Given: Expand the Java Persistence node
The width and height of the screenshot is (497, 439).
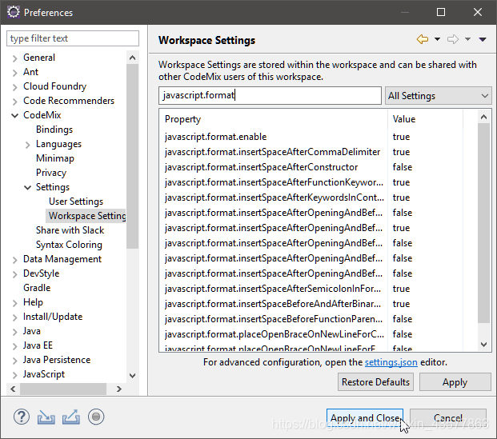Looking at the screenshot, I should (x=15, y=361).
